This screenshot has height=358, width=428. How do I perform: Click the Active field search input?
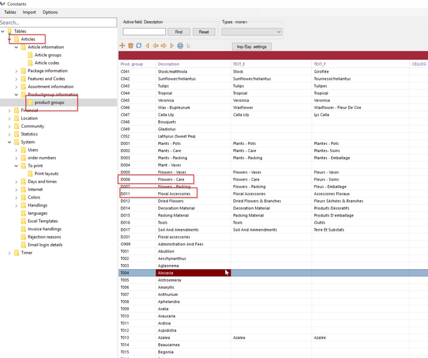point(144,32)
